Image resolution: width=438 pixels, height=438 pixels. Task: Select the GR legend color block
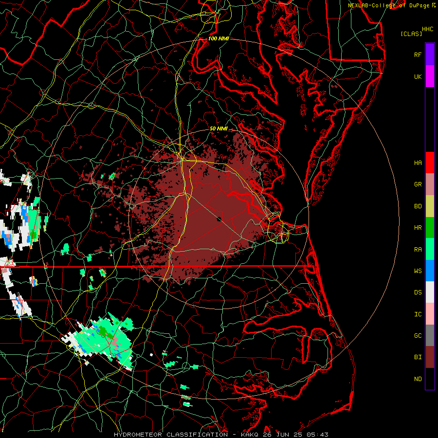pos(430,184)
